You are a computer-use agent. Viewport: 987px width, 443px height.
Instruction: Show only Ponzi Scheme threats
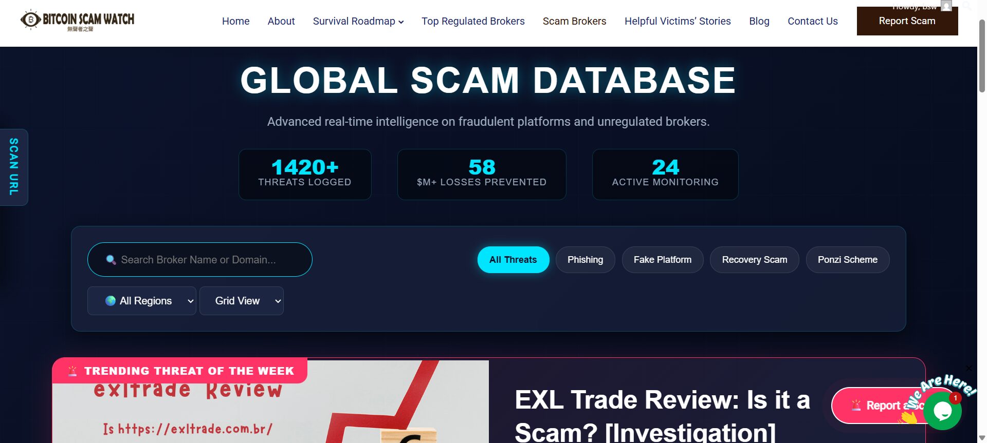[848, 260]
